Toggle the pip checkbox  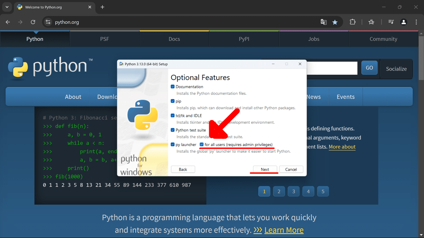173,101
